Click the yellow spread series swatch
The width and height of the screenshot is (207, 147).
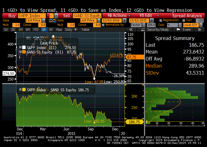point(24,90)
